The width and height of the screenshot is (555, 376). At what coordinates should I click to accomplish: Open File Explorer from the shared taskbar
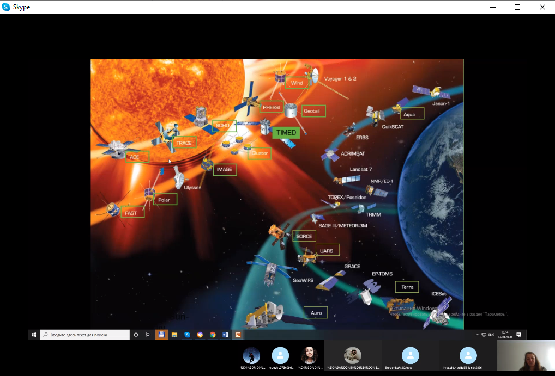point(174,335)
